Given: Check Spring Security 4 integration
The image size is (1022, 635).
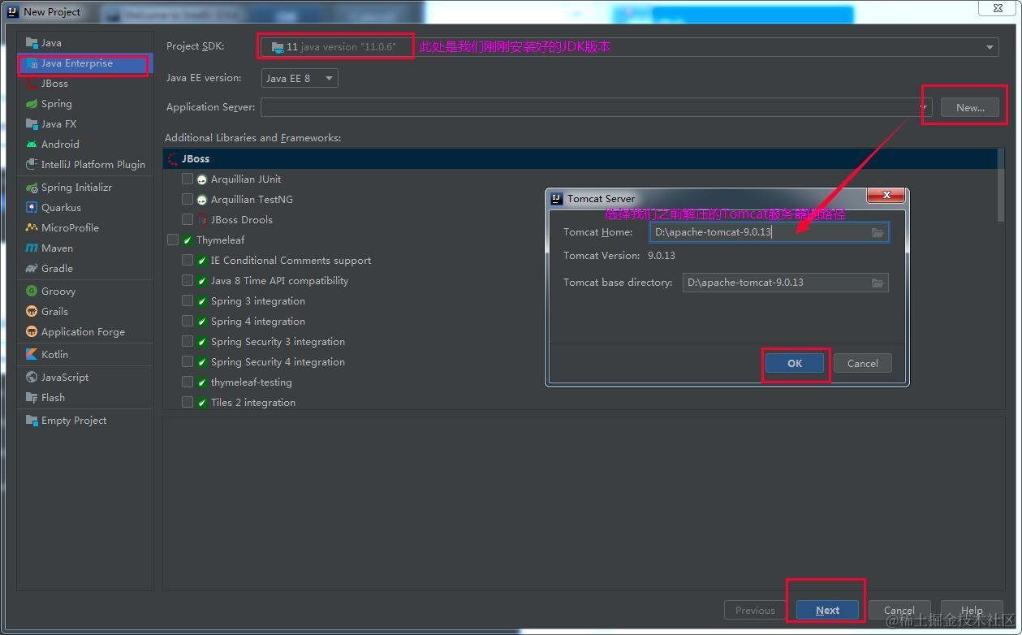Looking at the screenshot, I should tap(188, 361).
